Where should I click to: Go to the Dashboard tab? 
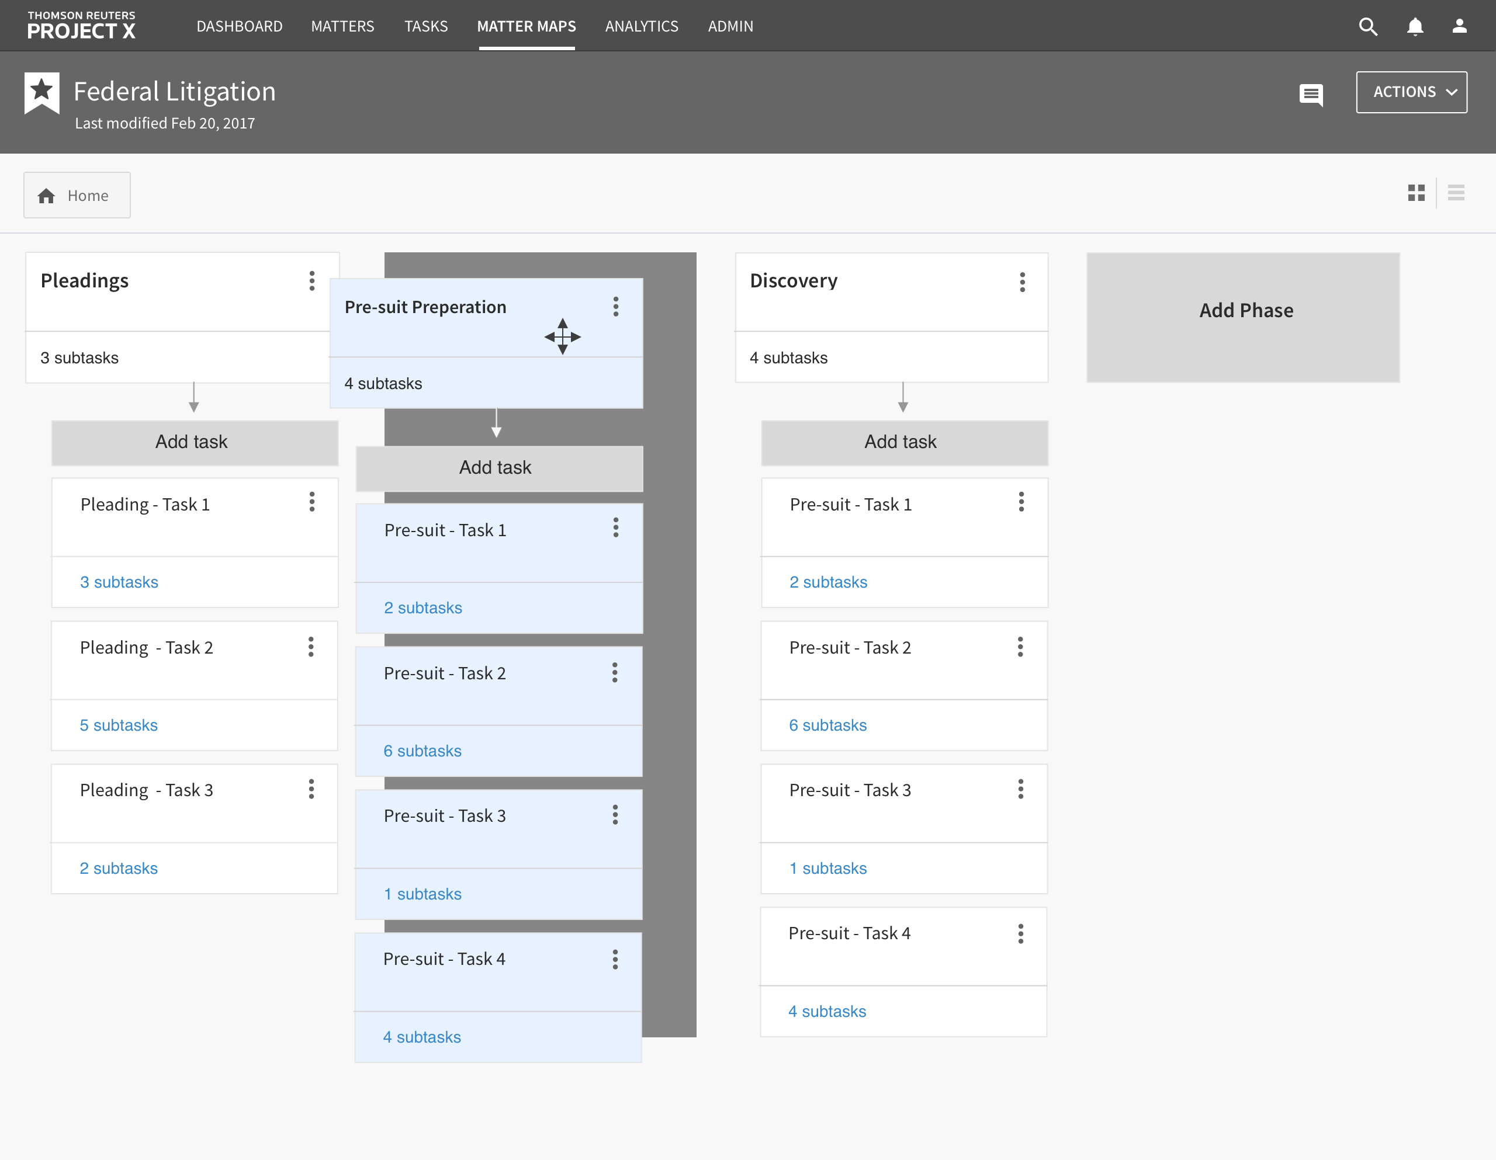(239, 27)
